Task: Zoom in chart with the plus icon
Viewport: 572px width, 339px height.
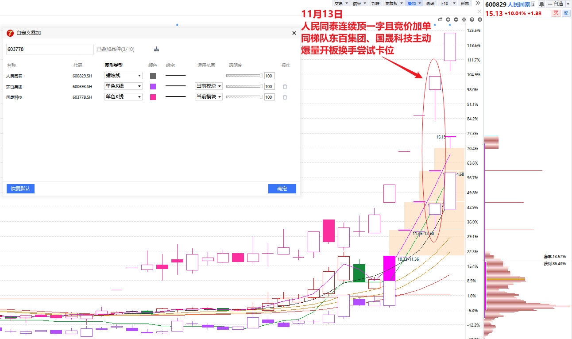Action: pos(448,19)
